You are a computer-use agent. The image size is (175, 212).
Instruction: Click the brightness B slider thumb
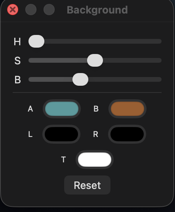[x=80, y=79]
